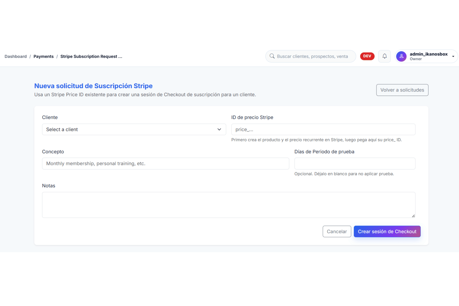The height and width of the screenshot is (306, 459).
Task: Focus the Días de Periodo de prueba field
Action: (355, 163)
